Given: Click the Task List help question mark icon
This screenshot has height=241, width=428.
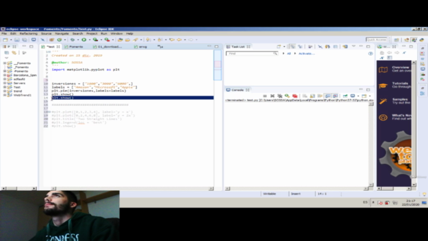Looking at the screenshot, I should 370,54.
